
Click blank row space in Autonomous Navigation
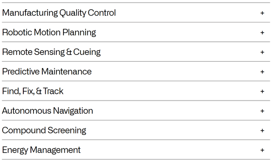point(176,111)
